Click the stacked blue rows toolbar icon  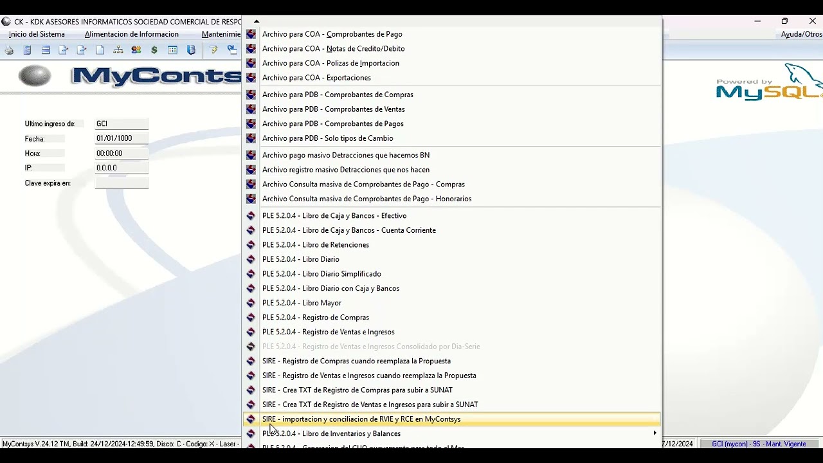click(x=46, y=50)
